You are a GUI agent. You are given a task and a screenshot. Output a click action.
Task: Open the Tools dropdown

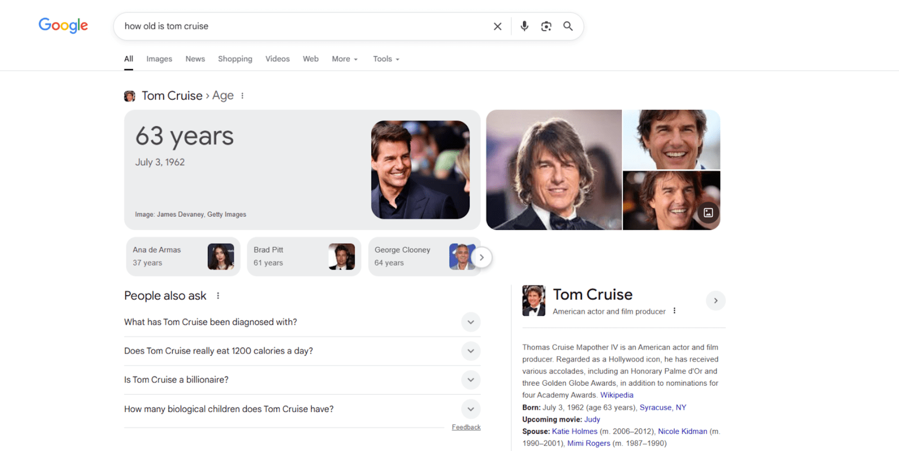[x=386, y=59]
